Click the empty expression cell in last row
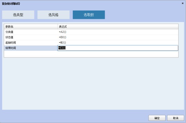The image size is (186, 123). (x=118, y=54)
